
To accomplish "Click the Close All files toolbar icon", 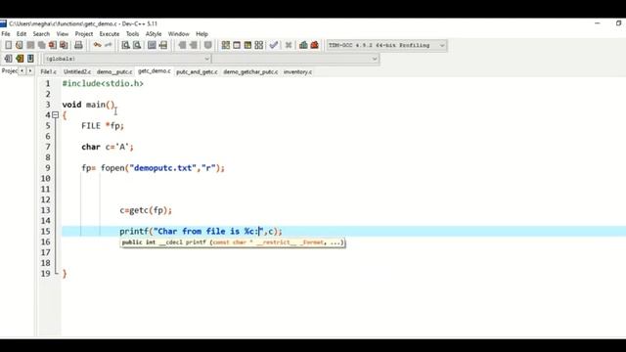I will [64, 45].
